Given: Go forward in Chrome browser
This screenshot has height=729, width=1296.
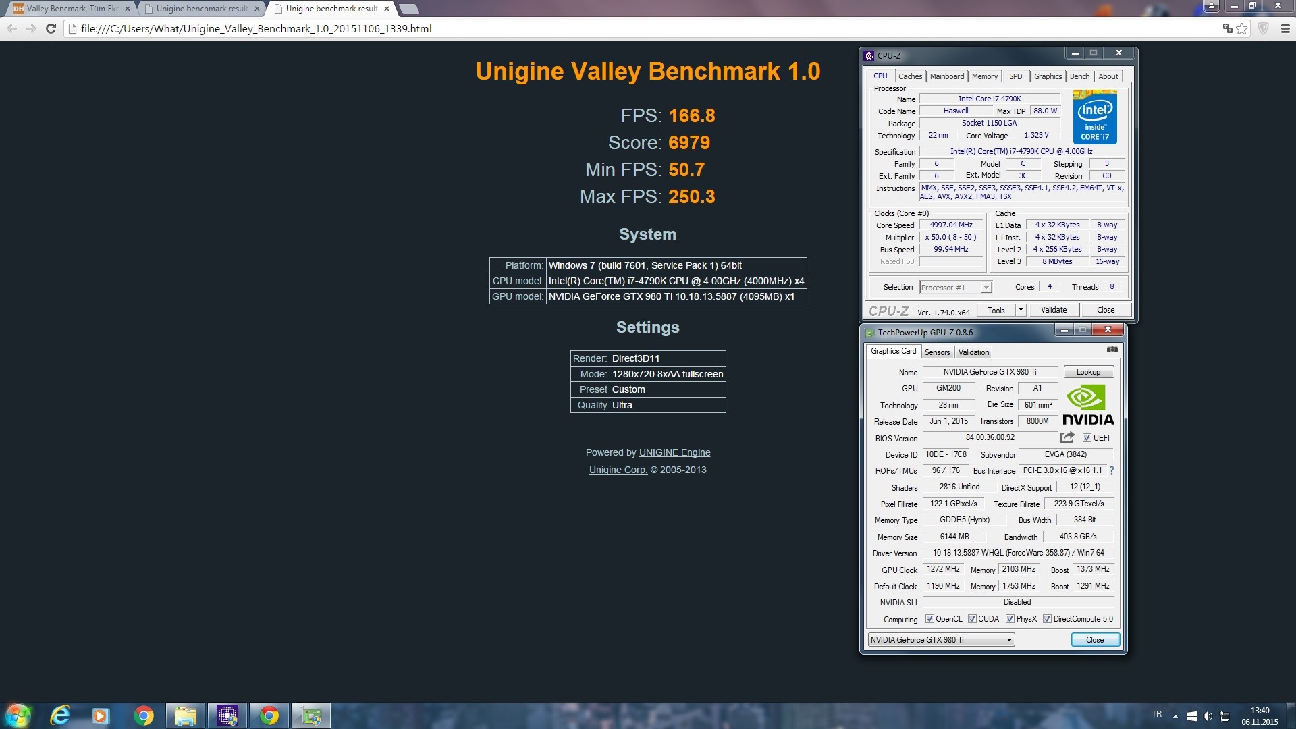Looking at the screenshot, I should point(31,28).
